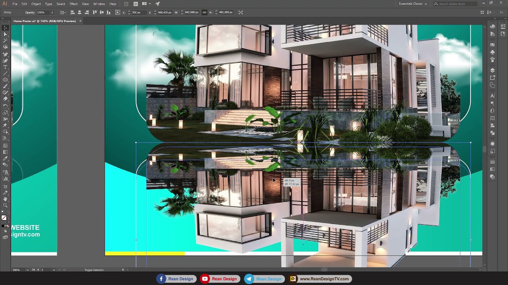Open the Essentials Classic workspace dropdown

pos(413,4)
